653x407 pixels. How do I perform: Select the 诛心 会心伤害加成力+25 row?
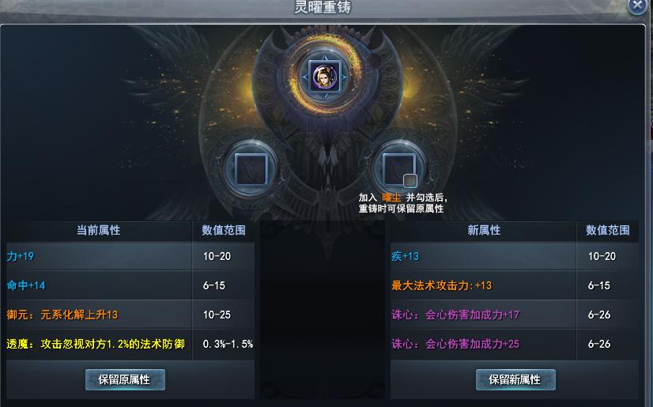click(x=515, y=344)
